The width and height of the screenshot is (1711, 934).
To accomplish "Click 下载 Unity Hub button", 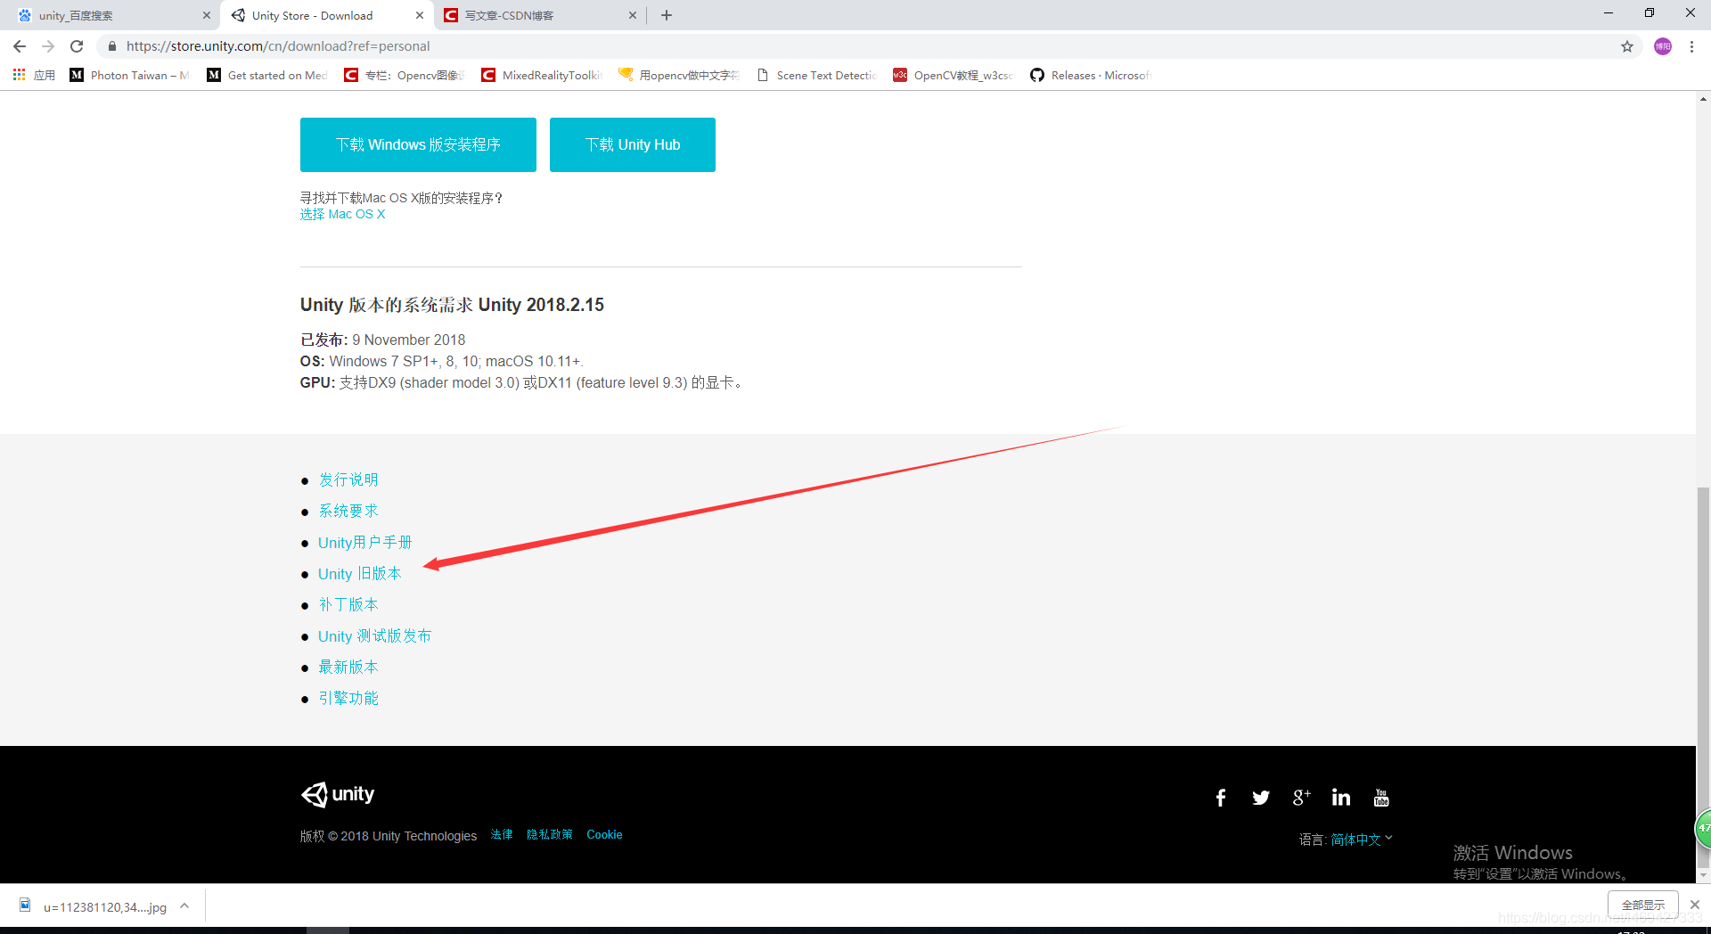I will click(633, 144).
